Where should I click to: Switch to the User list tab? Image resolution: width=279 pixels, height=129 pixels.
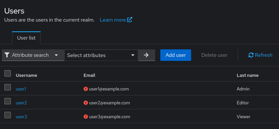(x=26, y=38)
